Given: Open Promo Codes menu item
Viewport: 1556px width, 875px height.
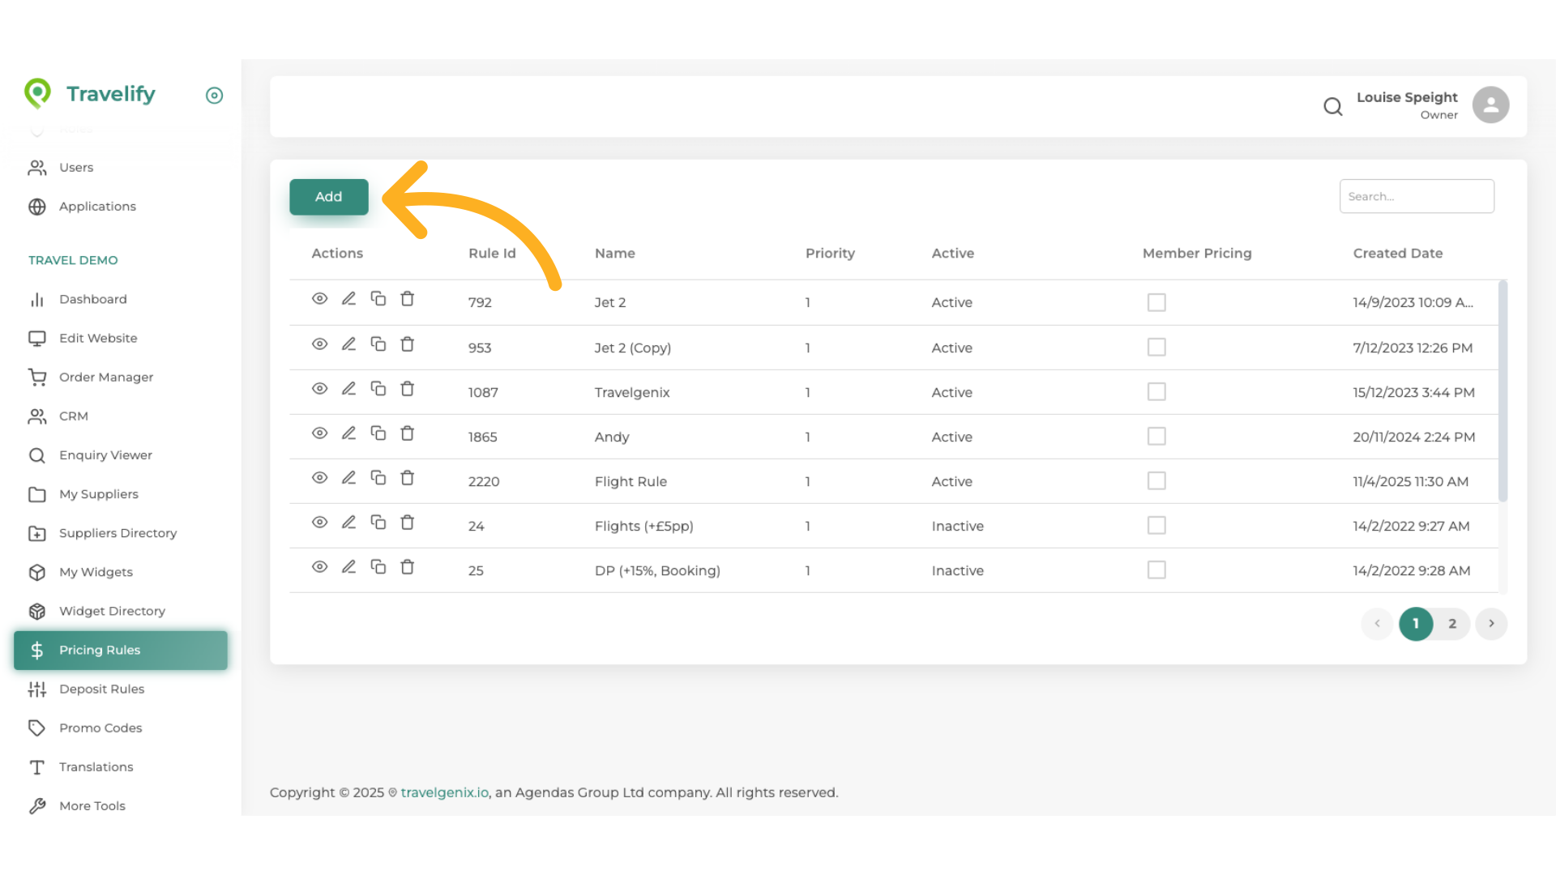Looking at the screenshot, I should 100,728.
